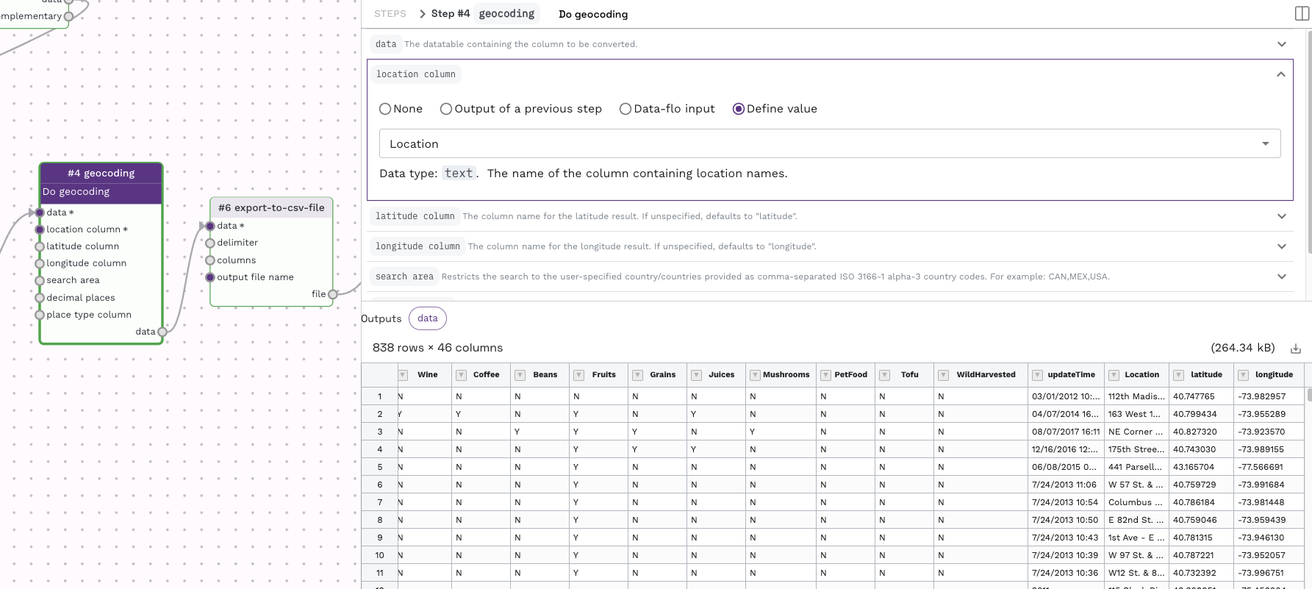
Task: Select the data output tab
Action: tap(428, 318)
